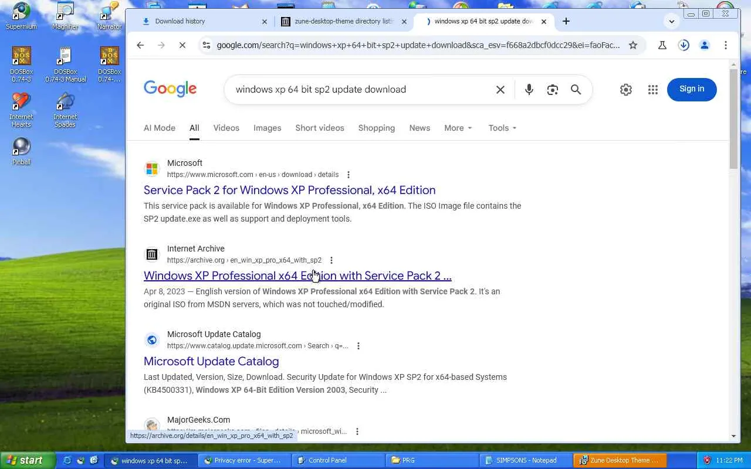Select the Images search tab
Image resolution: width=751 pixels, height=469 pixels.
[268, 128]
